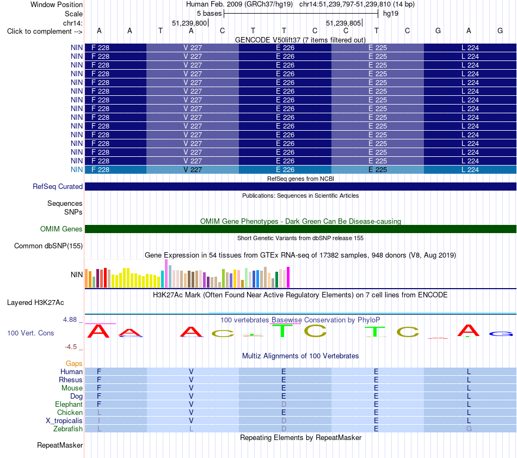
Task: Click the grey G in the Zebrafish row
Action: point(469,429)
